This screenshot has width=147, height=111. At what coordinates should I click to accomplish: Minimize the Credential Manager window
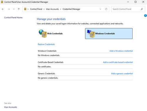pos(128,2)
